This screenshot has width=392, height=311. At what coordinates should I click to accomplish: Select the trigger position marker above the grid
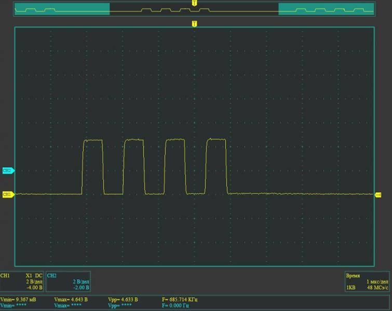pyautogui.click(x=194, y=24)
